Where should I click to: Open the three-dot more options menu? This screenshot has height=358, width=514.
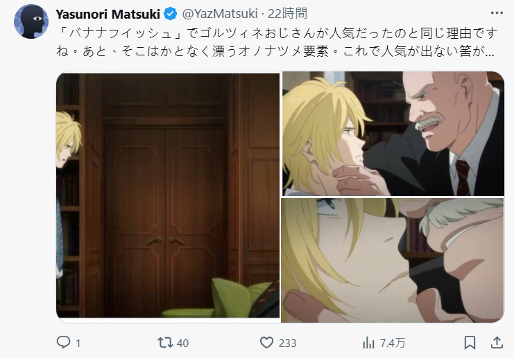(497, 13)
